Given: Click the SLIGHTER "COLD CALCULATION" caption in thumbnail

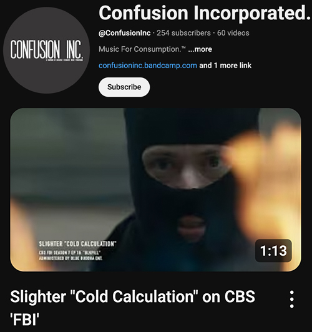Looking at the screenshot, I should [x=77, y=244].
